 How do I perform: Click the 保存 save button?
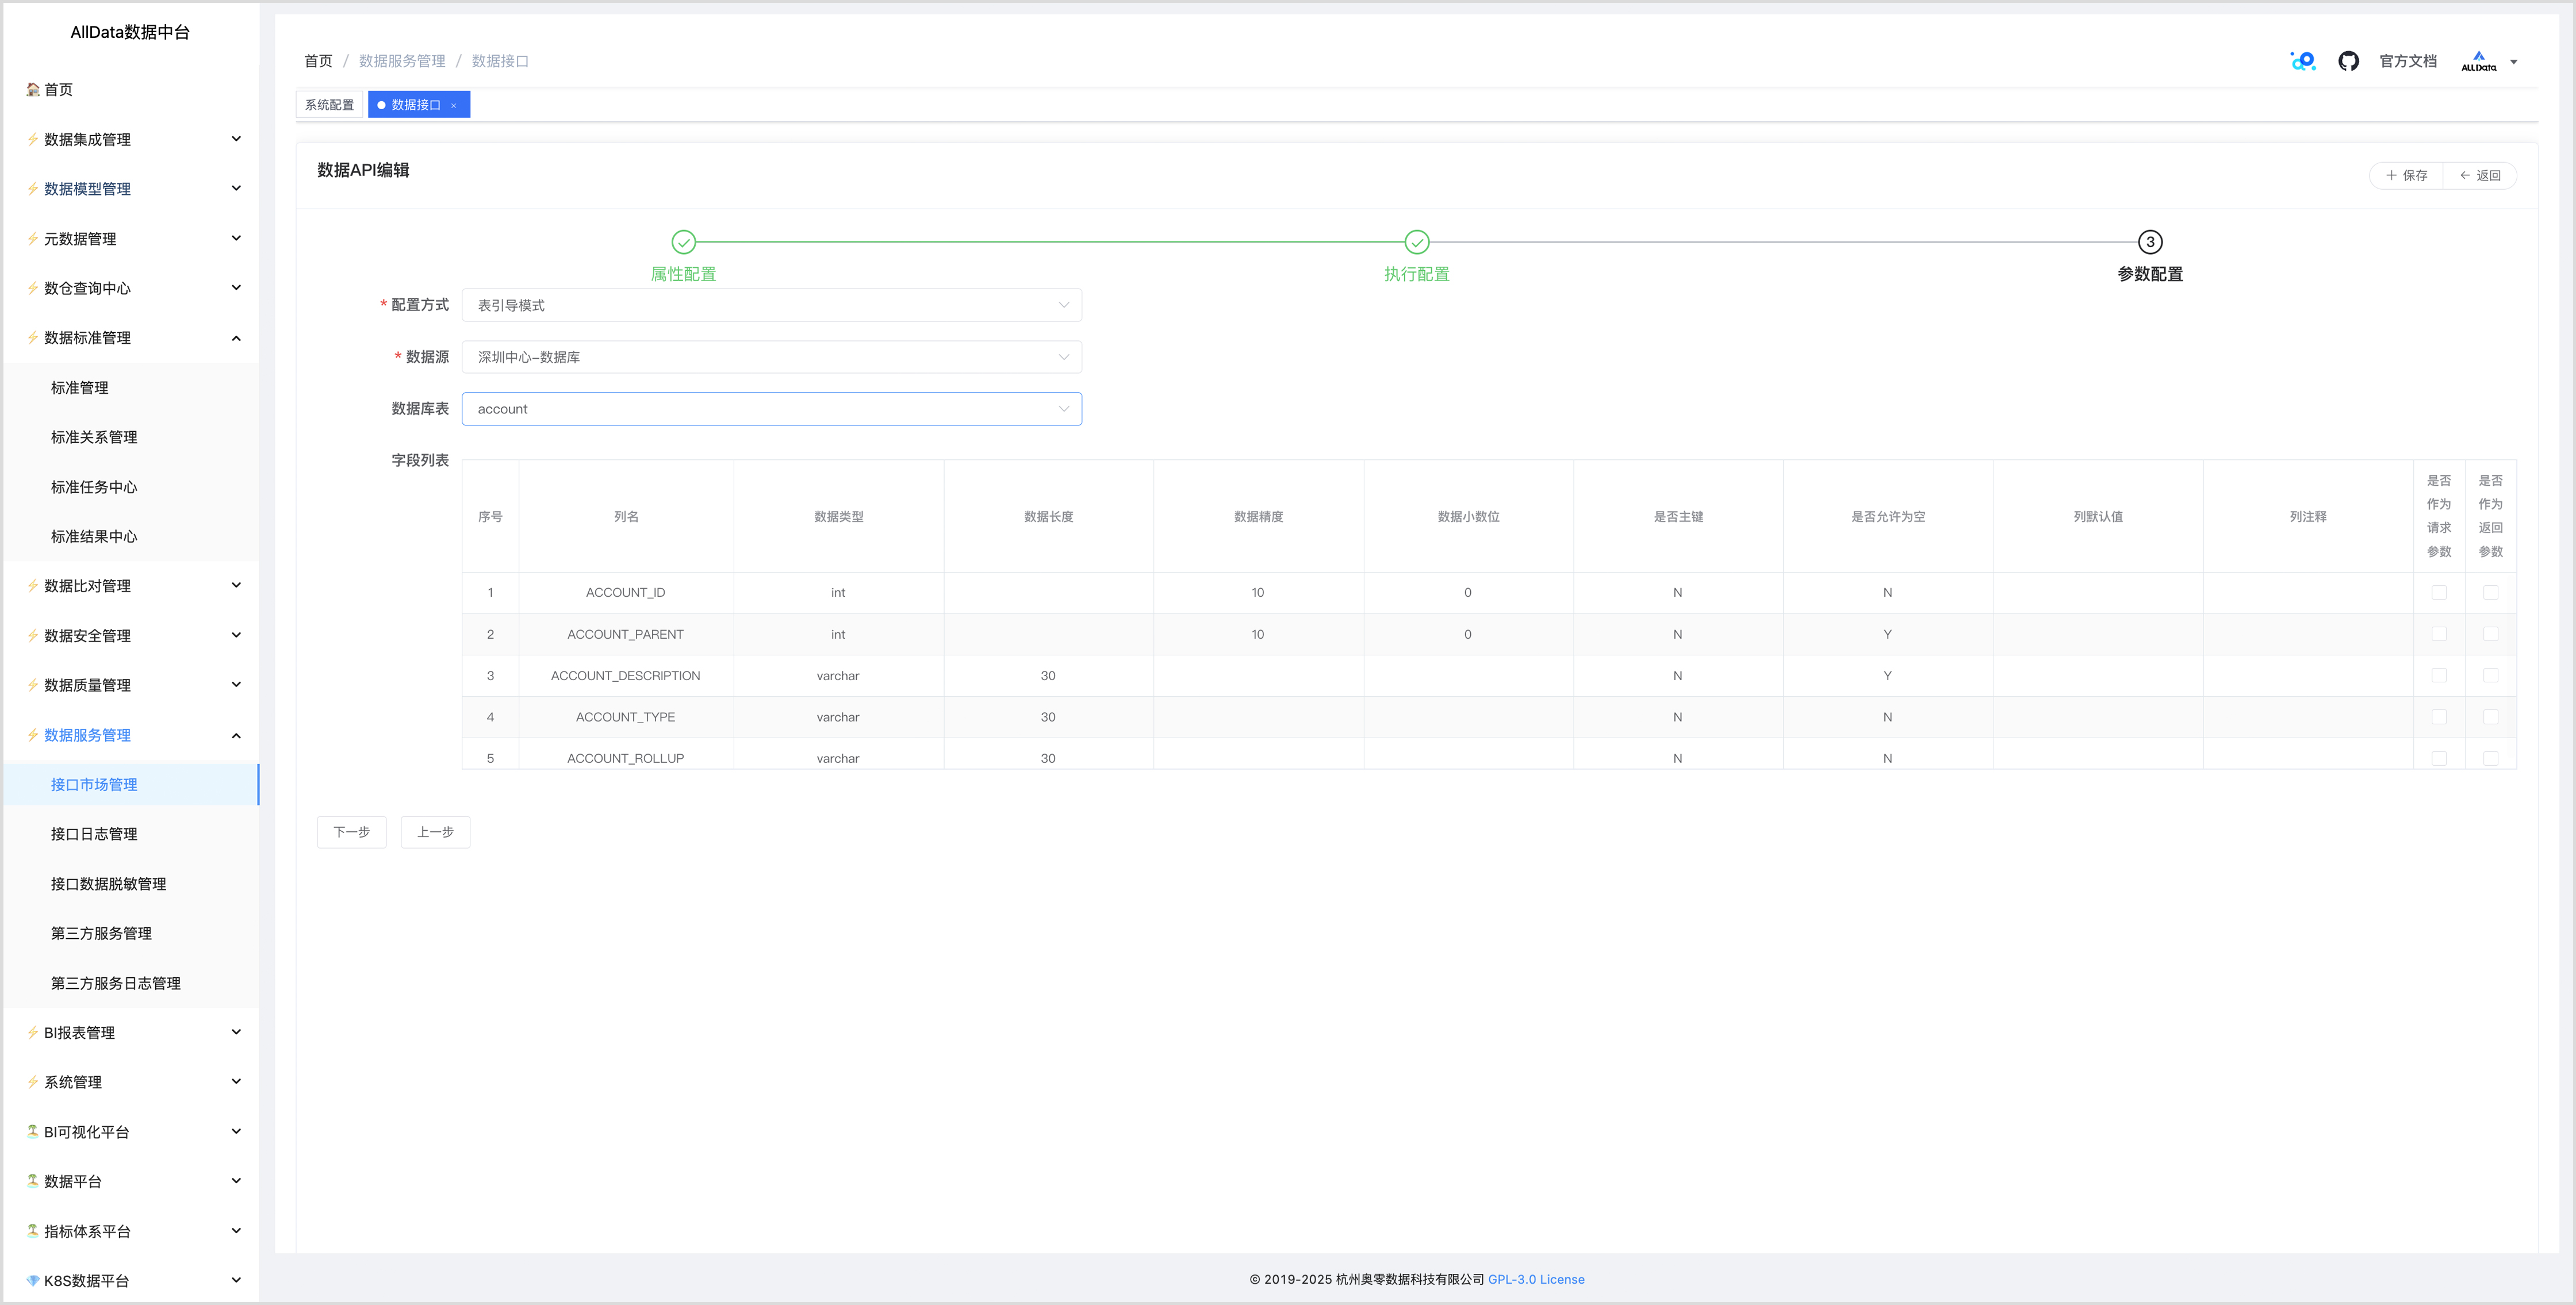2406,175
